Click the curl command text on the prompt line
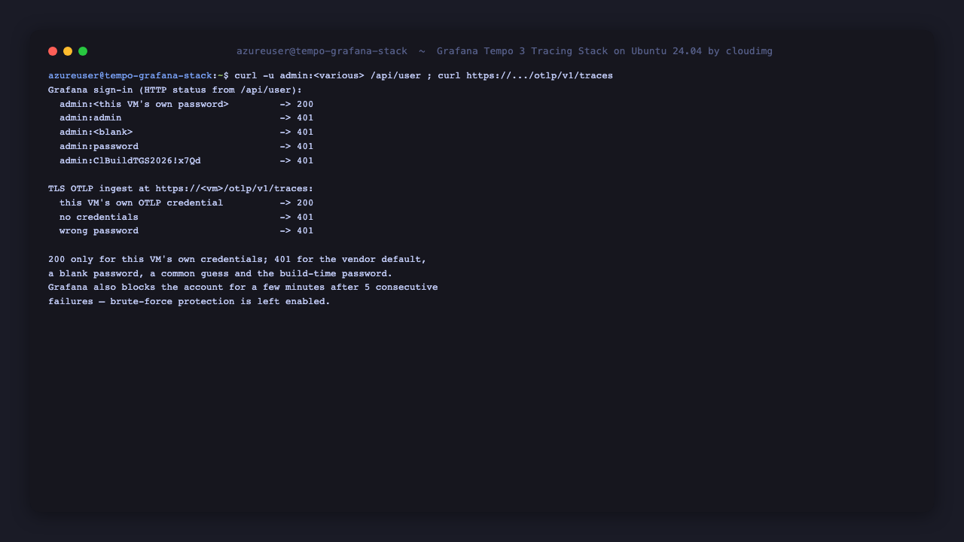 click(x=424, y=76)
